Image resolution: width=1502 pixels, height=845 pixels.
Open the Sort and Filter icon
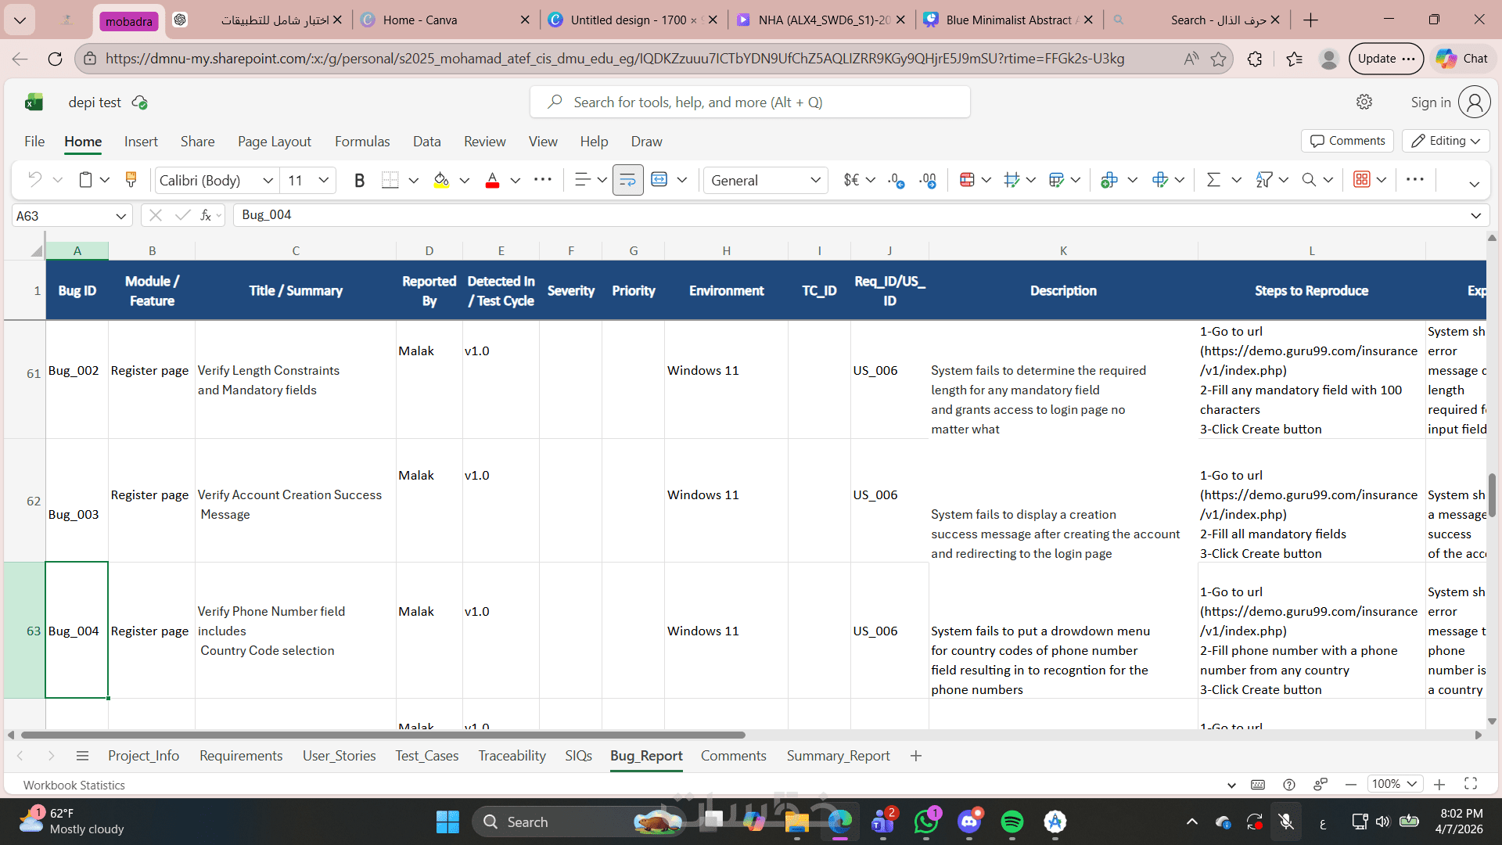click(1264, 180)
